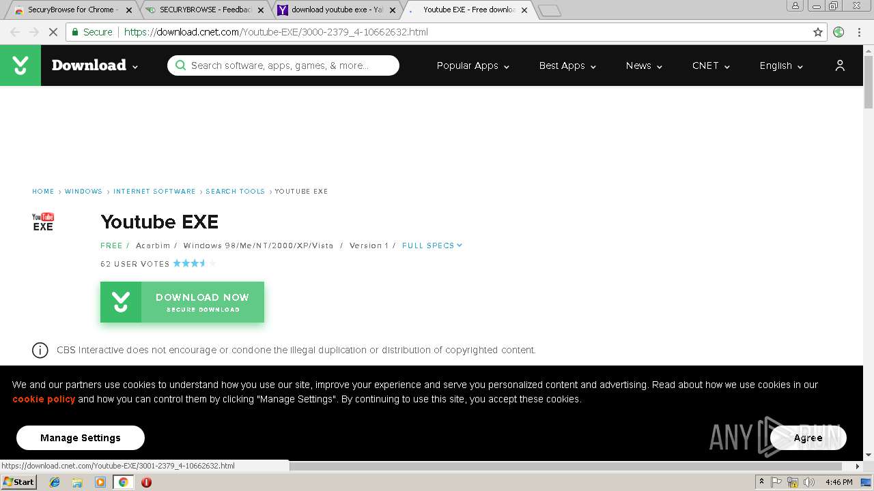
Task: Stop loading the page
Action: (x=53, y=32)
